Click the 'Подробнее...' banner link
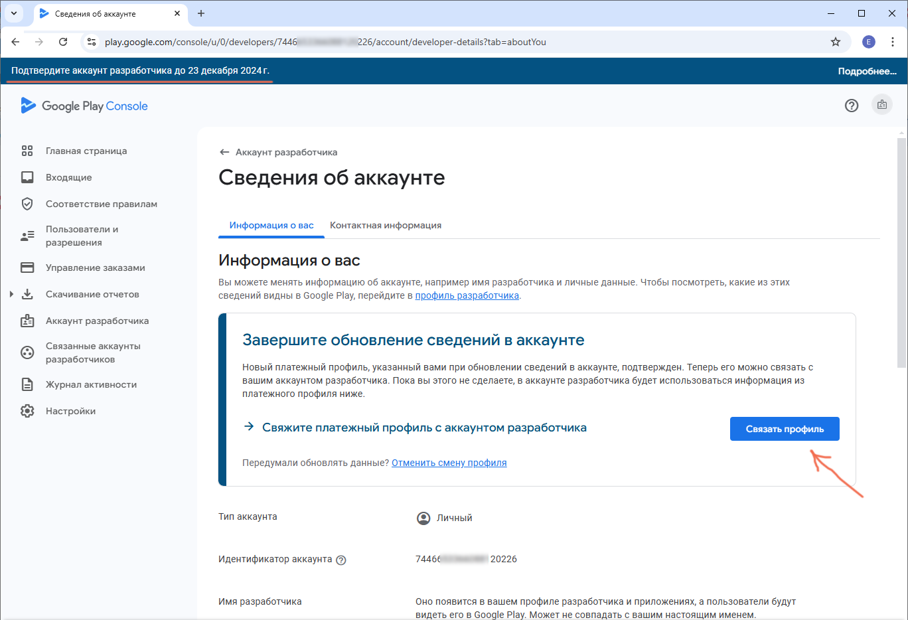Image resolution: width=908 pixels, height=620 pixels. 867,71
